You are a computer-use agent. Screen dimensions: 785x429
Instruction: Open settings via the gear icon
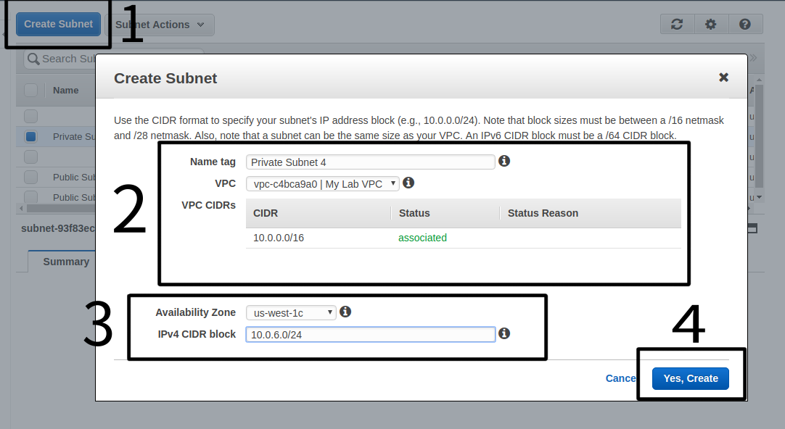[x=711, y=24]
